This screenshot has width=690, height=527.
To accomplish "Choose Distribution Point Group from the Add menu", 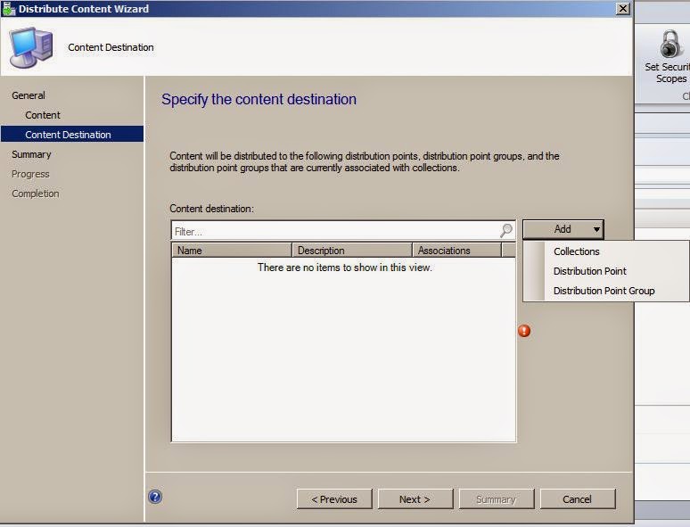I will (x=604, y=291).
